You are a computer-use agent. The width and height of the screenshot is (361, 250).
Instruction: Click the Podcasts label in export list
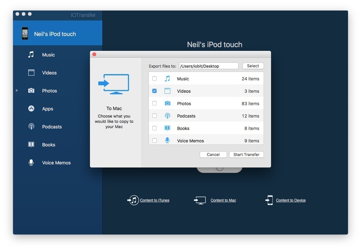[x=186, y=116]
